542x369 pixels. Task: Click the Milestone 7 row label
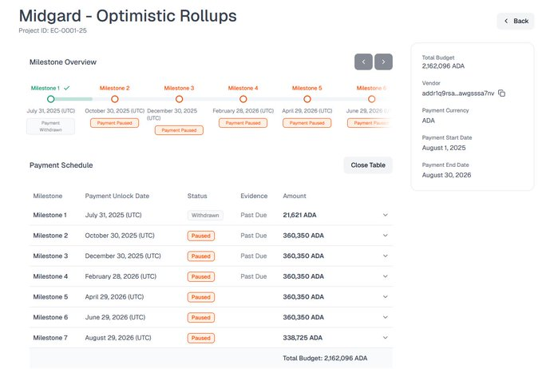(50, 338)
